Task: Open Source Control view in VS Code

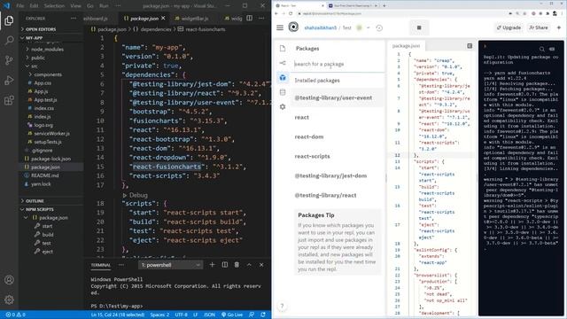Action: click(x=9, y=60)
